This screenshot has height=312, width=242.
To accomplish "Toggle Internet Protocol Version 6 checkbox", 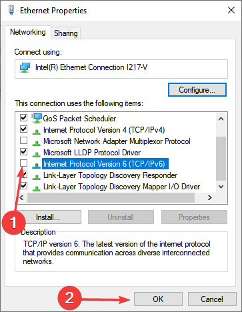I will 23,163.
